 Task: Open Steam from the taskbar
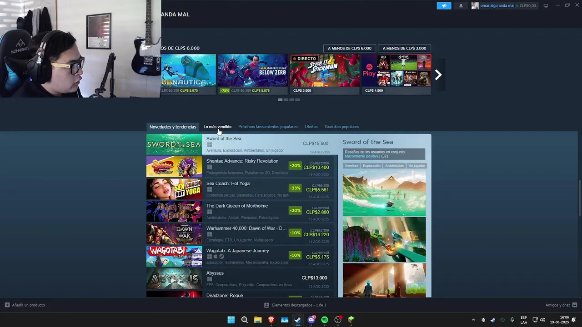coord(298,320)
